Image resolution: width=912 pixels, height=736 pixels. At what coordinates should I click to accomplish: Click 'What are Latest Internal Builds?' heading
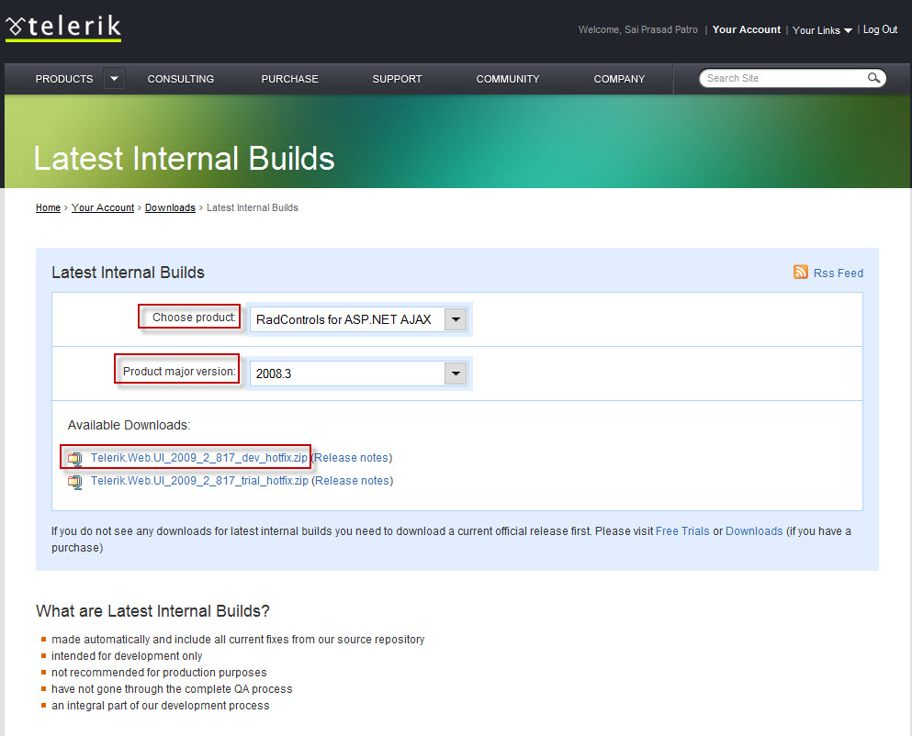click(x=153, y=611)
